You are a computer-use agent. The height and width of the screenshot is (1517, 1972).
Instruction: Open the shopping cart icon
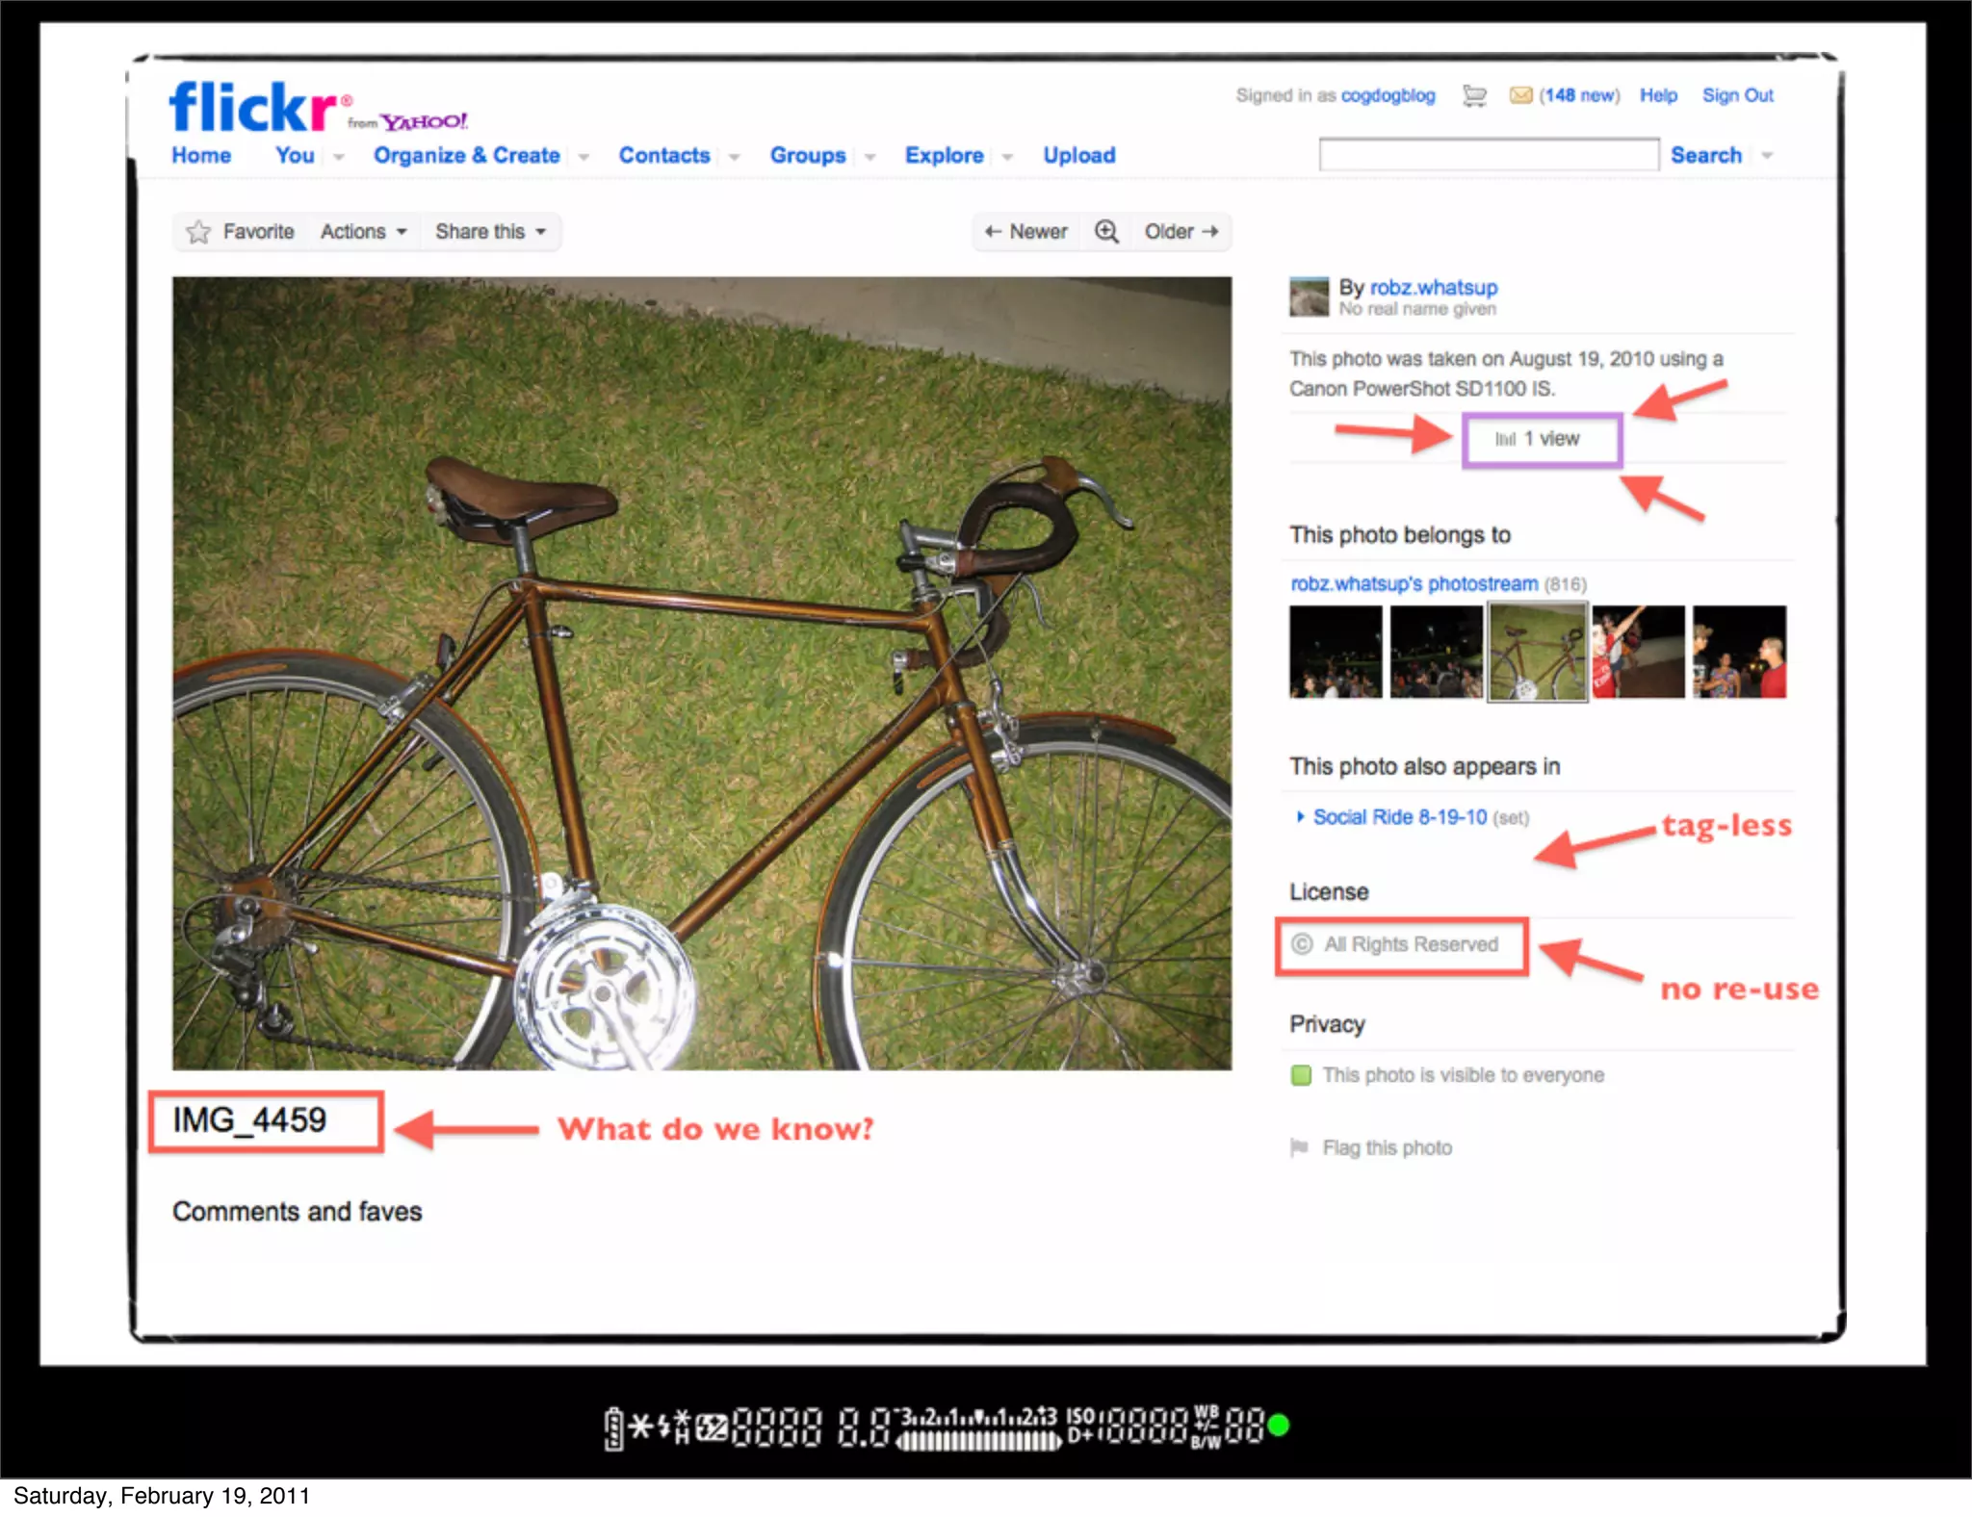[x=1473, y=95]
